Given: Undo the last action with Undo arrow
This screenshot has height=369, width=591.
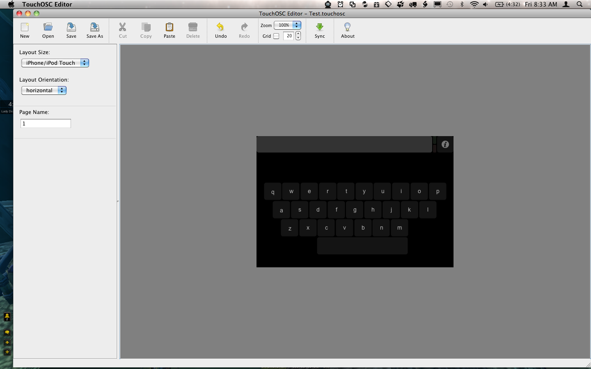Looking at the screenshot, I should [220, 27].
